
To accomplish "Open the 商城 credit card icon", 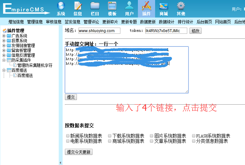I will (x=164, y=6).
